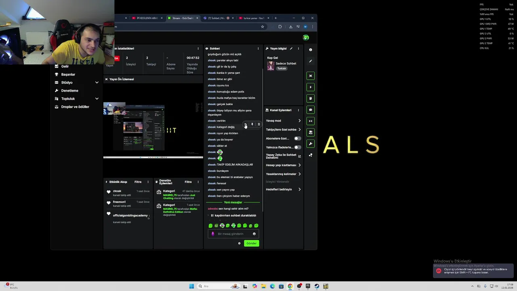
Task: Open 'Droplar ve ödüller' sidebar item
Action: [x=76, y=107]
